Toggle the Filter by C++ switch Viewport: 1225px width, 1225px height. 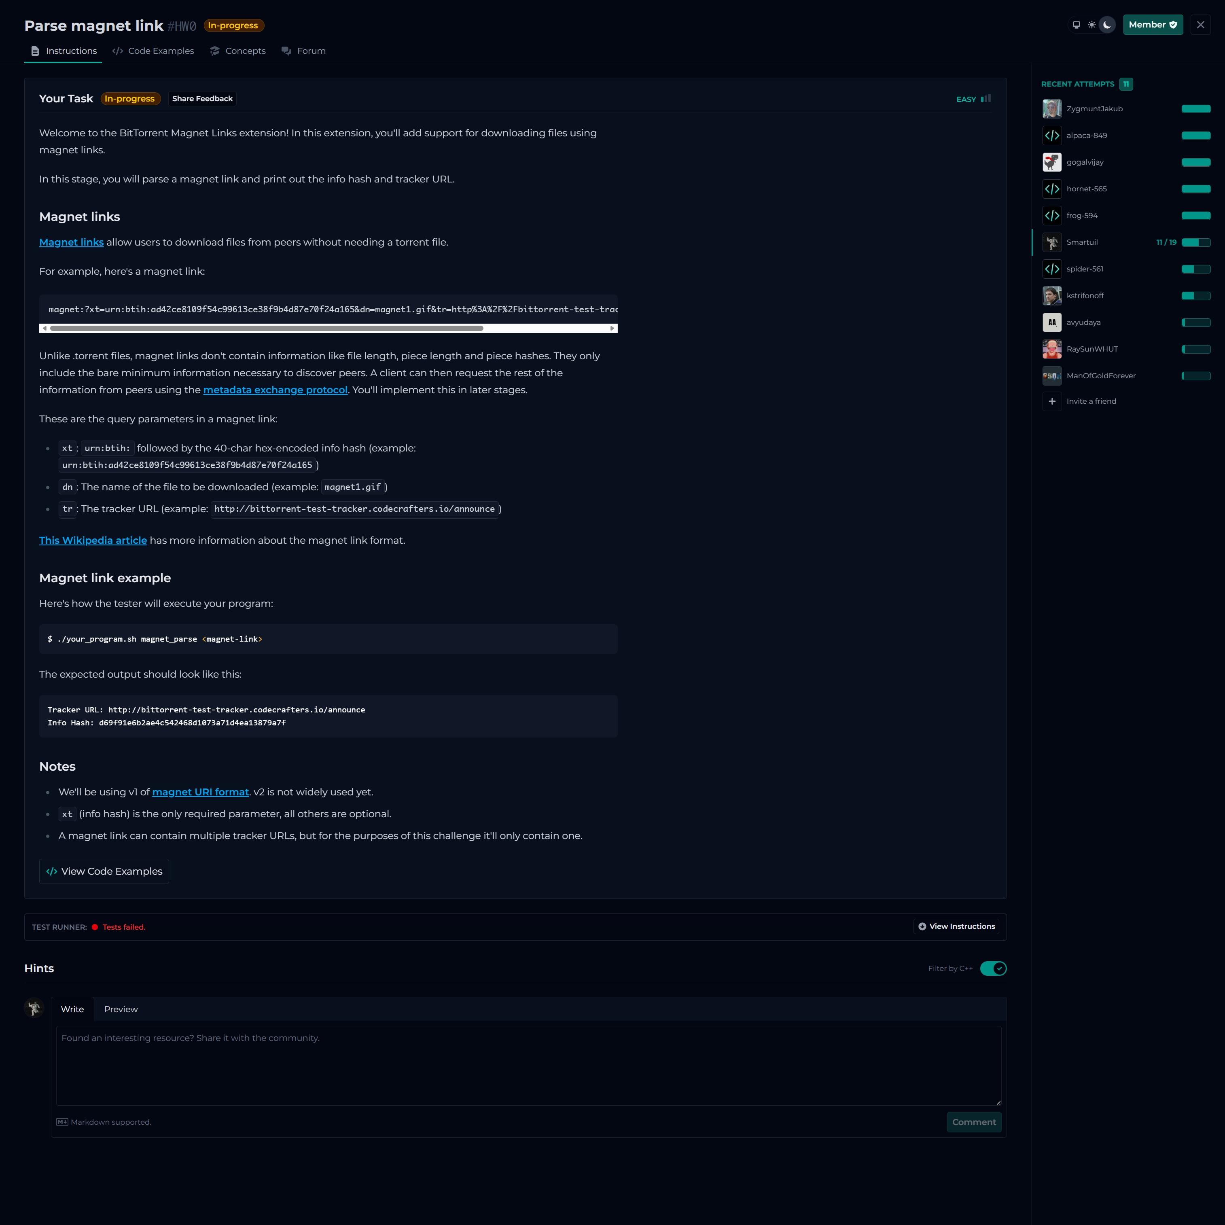pos(993,968)
